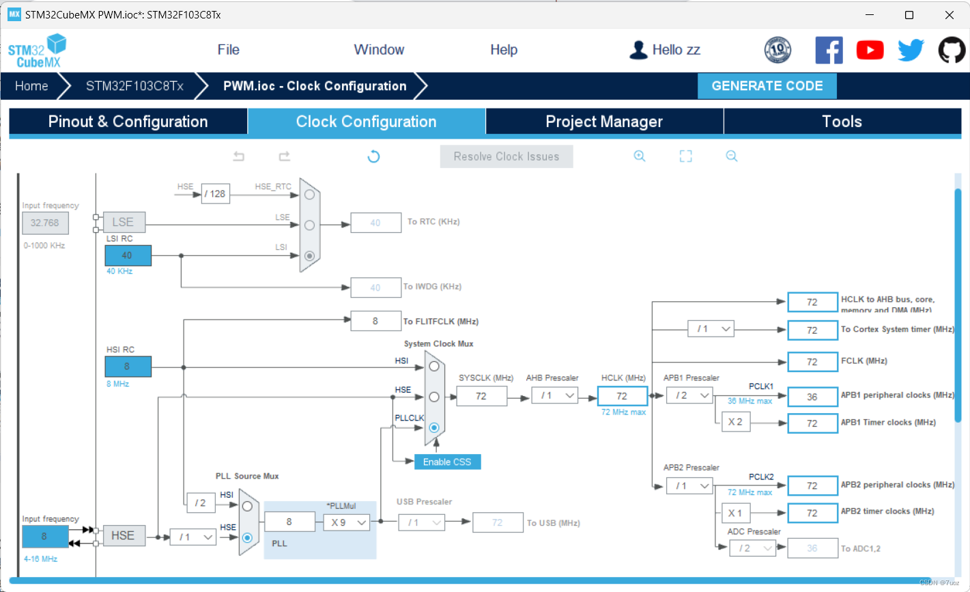970x592 pixels.
Task: Select HSI in System Clock Mux
Action: 434,367
